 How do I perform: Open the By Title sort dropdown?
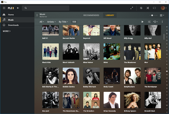(x=63, y=22)
